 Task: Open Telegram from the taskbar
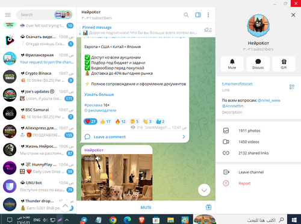click(84, 220)
